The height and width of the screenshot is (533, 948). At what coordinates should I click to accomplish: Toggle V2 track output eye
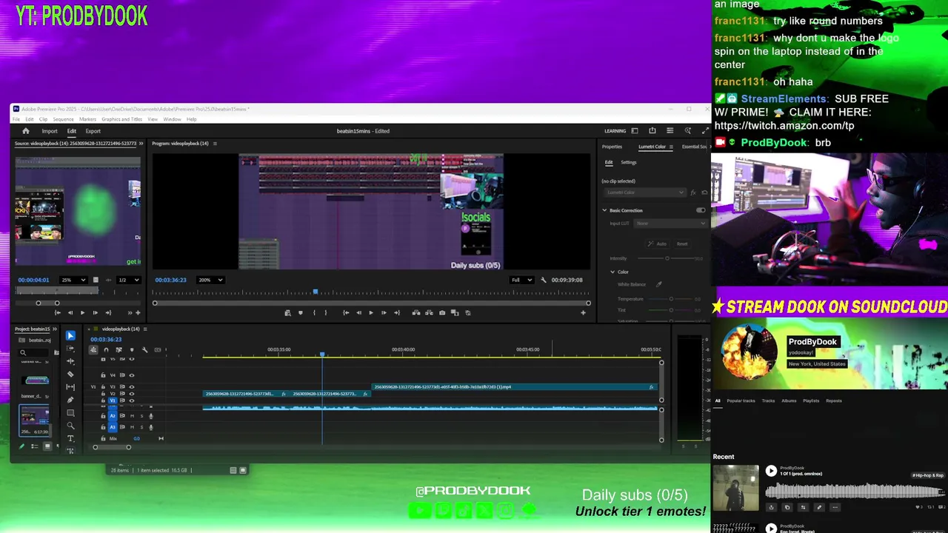pos(132,393)
